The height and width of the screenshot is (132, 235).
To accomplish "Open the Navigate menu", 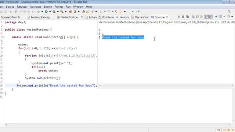I will tap(36, 7).
